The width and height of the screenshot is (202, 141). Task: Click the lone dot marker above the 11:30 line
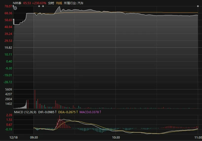(x=198, y=6)
